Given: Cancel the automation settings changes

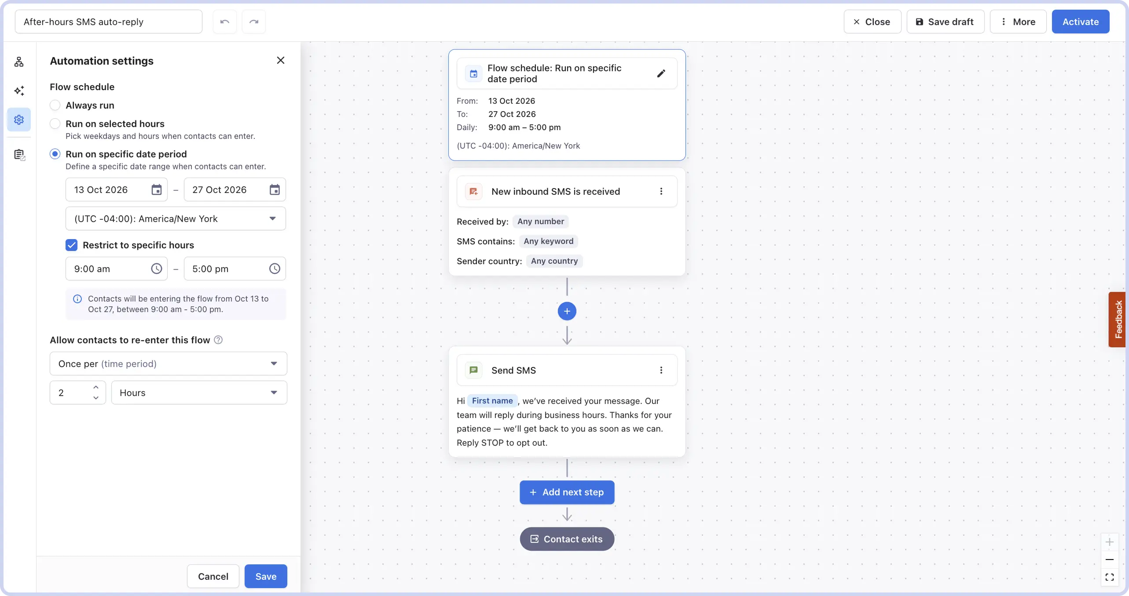Looking at the screenshot, I should (213, 576).
